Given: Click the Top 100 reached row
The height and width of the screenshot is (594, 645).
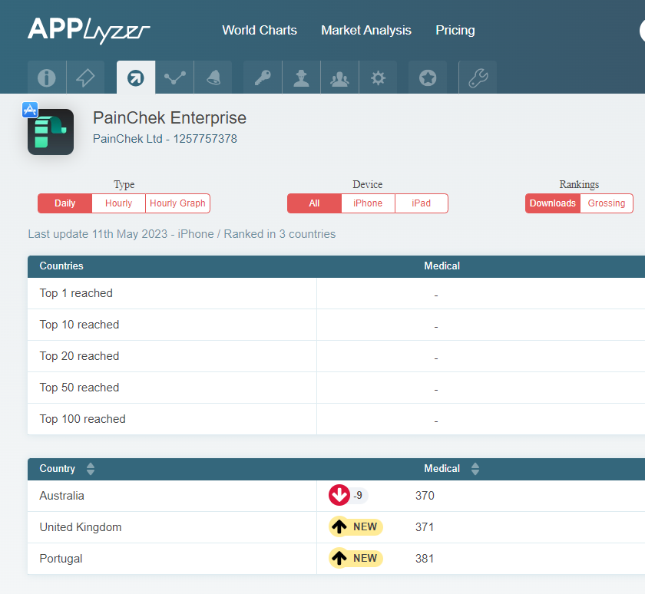Looking at the screenshot, I should click(336, 419).
